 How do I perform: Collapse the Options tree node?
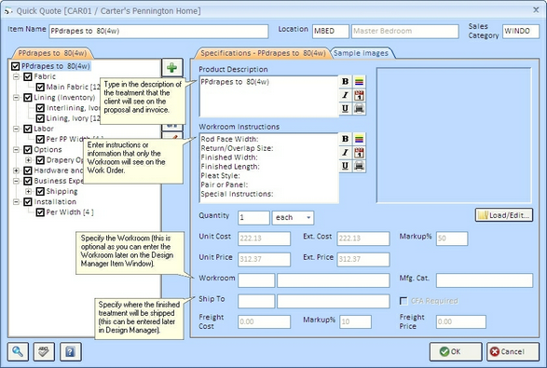(x=16, y=150)
